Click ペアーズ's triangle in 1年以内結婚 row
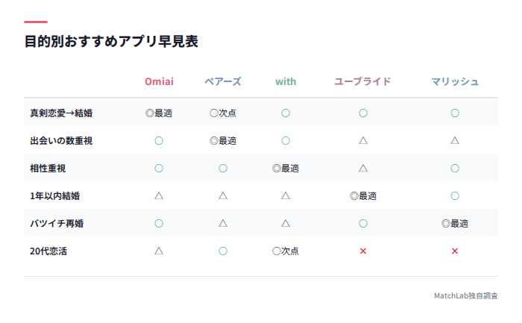522x323 pixels. tap(223, 195)
